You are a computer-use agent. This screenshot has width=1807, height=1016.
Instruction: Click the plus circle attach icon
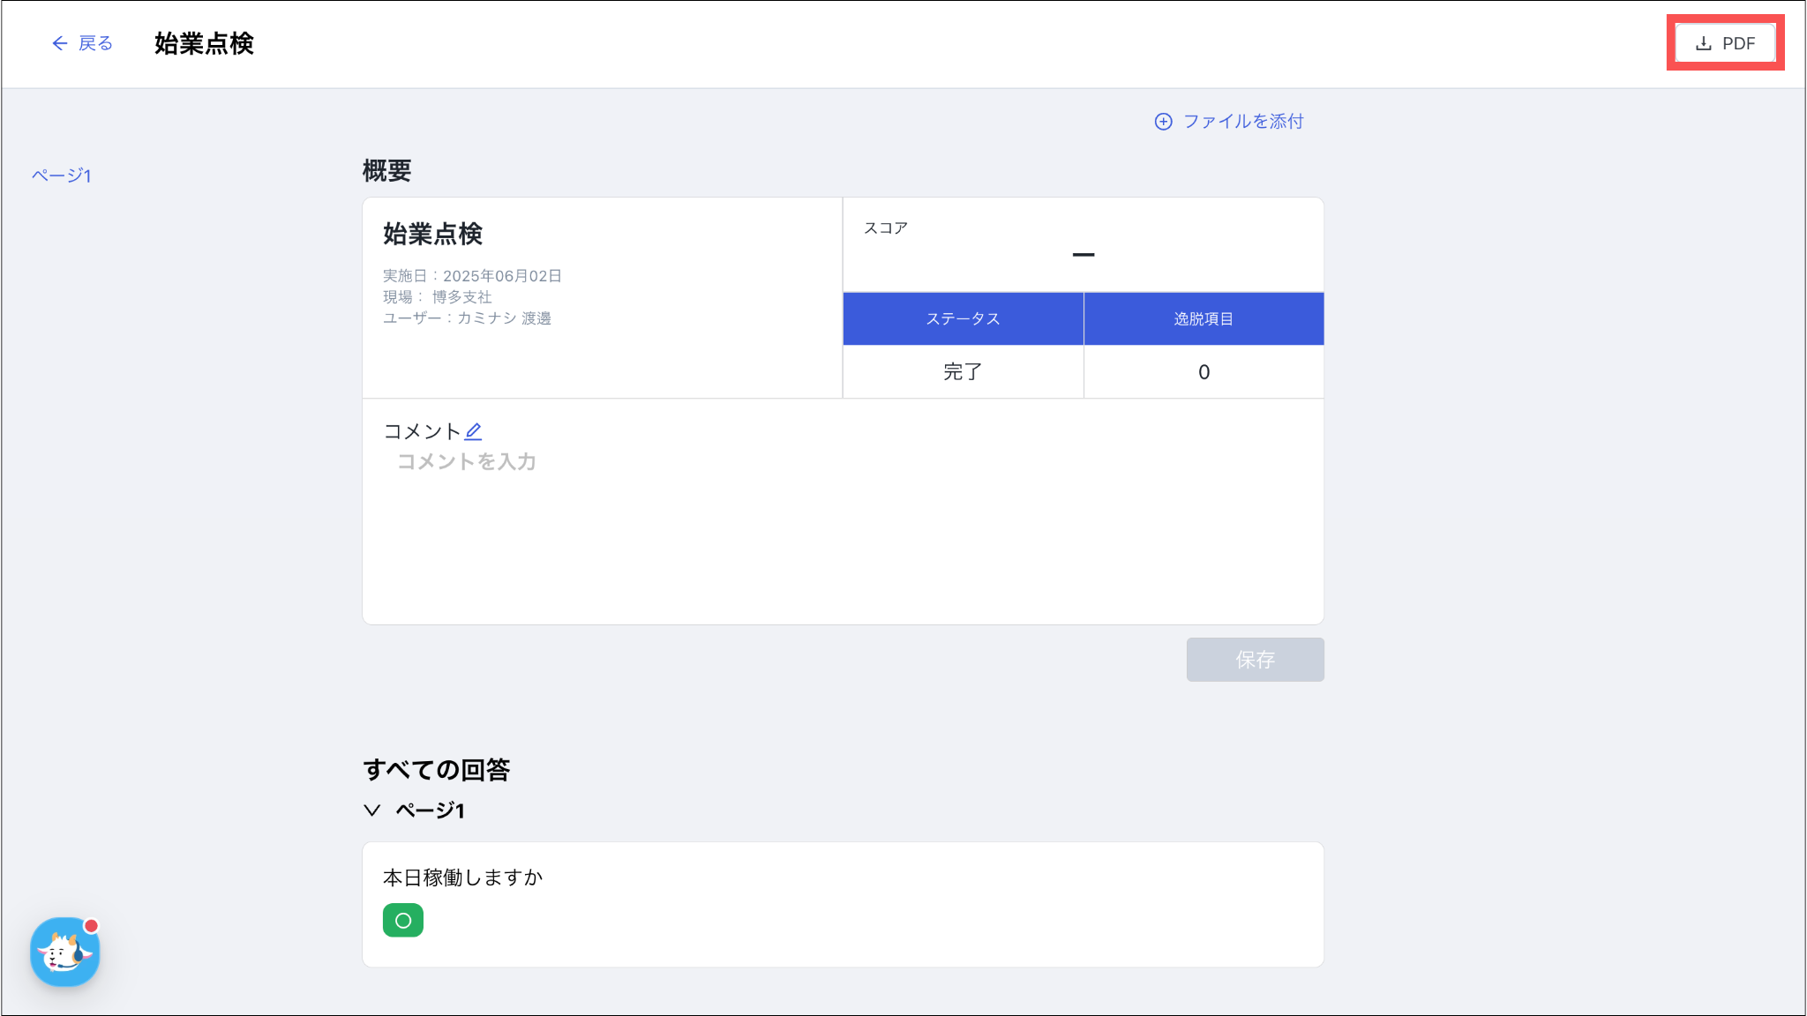1164,122
